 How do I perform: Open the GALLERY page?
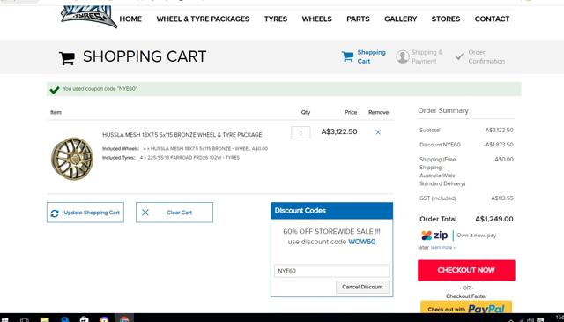point(401,19)
